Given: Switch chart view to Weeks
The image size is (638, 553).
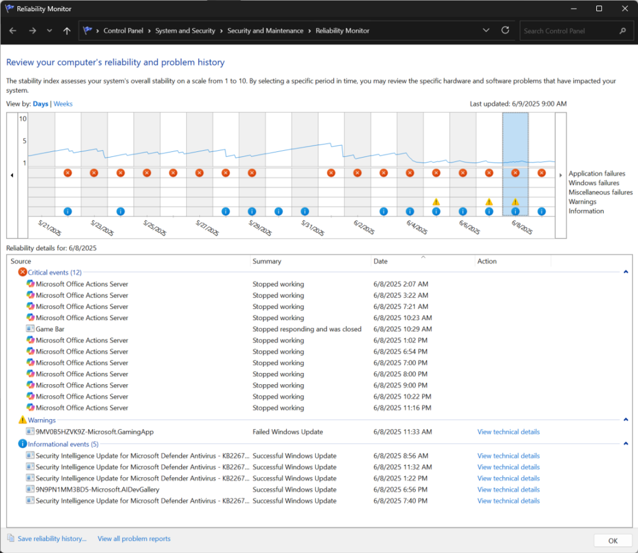Looking at the screenshot, I should tap(63, 104).
